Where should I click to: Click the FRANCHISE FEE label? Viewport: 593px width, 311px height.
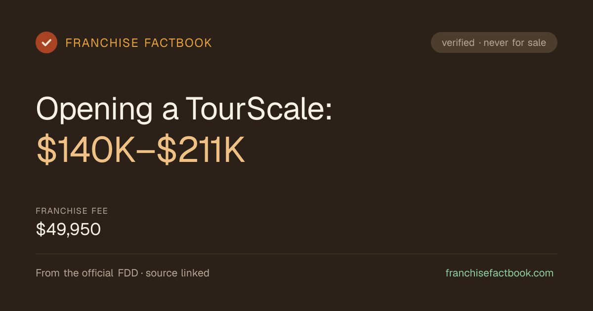point(72,211)
